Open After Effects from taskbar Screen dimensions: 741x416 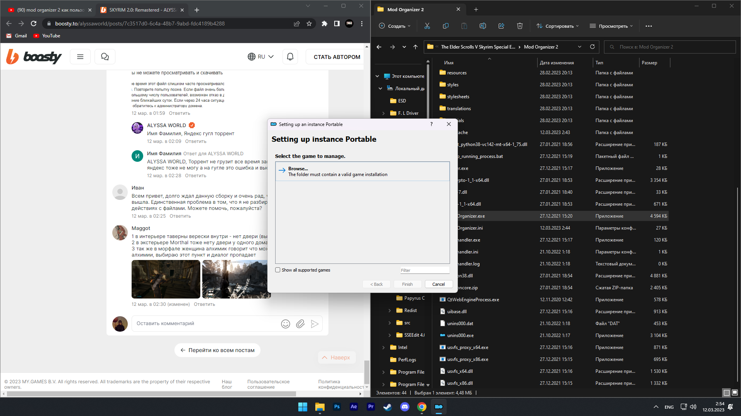354,406
